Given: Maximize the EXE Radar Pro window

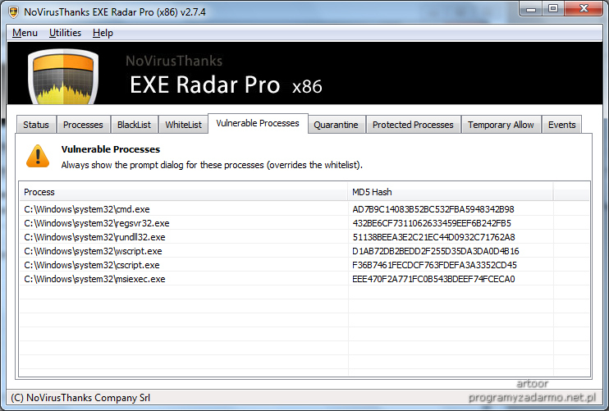Looking at the screenshot, I should [553, 8].
